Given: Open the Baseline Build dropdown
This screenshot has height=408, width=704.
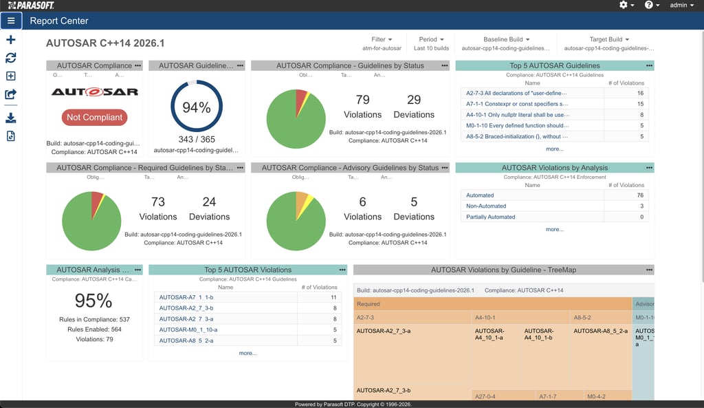Looking at the screenshot, I should coord(506,39).
